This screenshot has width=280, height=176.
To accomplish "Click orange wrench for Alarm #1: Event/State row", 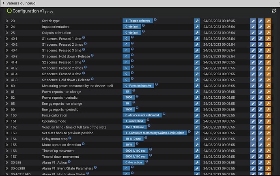I will (x=268, y=168).
